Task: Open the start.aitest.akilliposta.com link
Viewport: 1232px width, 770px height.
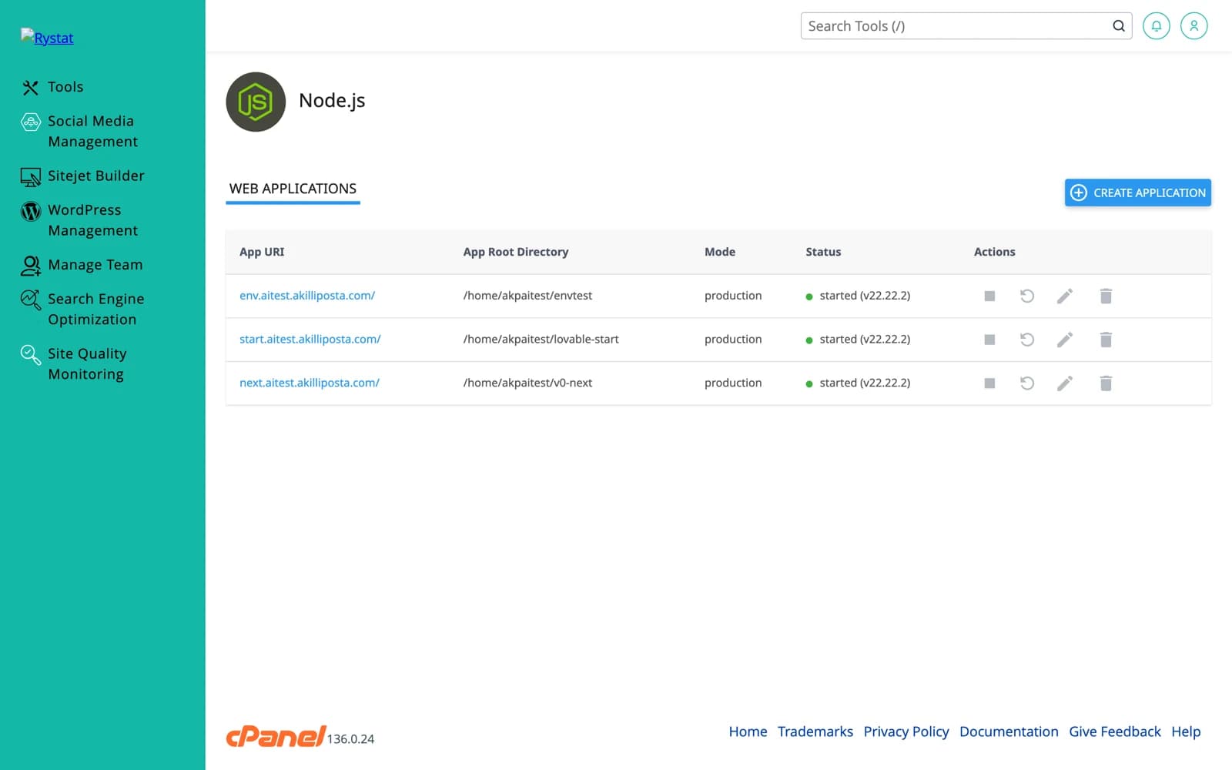Action: [310, 340]
